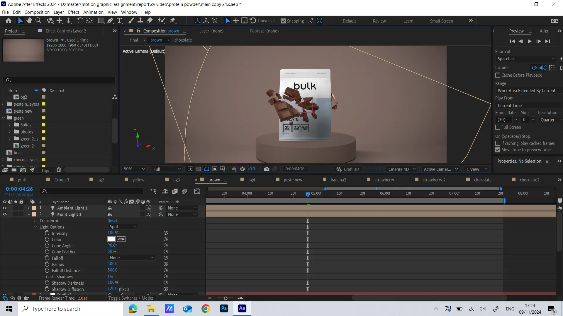Toggle Shadow Darkness stopwatch icon
Viewport: 563px width, 316px height.
click(x=47, y=283)
